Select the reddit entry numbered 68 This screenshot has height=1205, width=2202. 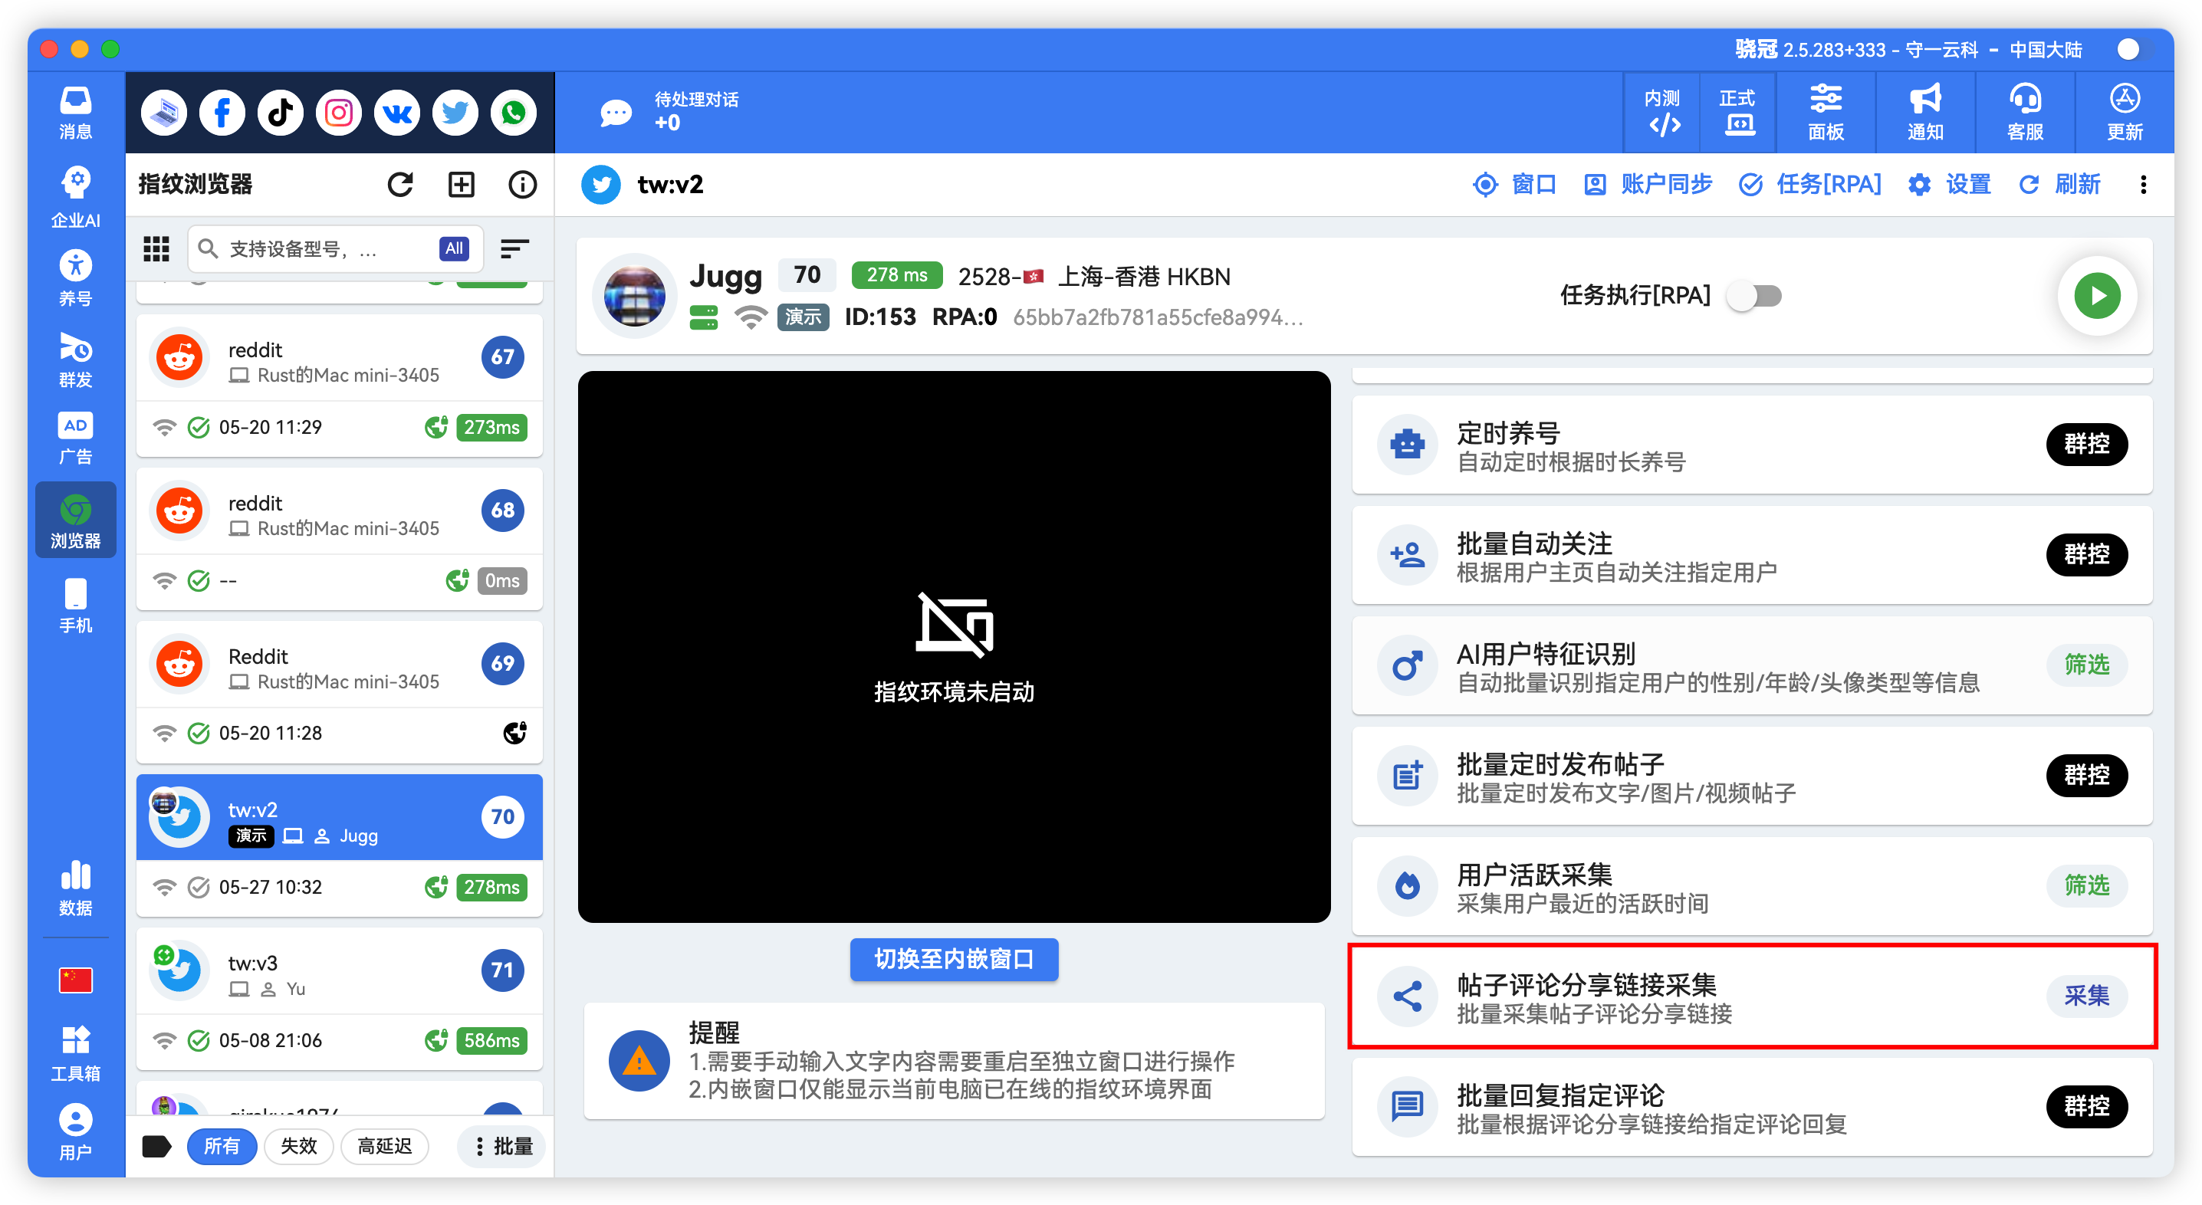(x=340, y=539)
